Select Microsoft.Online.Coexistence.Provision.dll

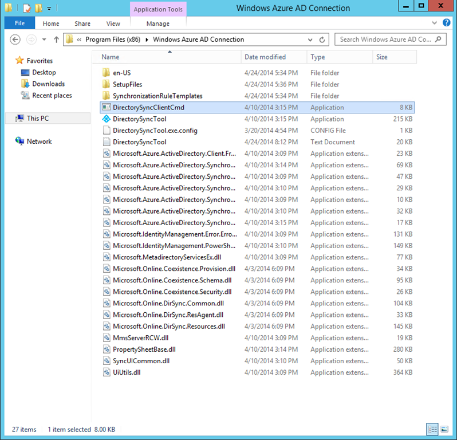pos(174,269)
